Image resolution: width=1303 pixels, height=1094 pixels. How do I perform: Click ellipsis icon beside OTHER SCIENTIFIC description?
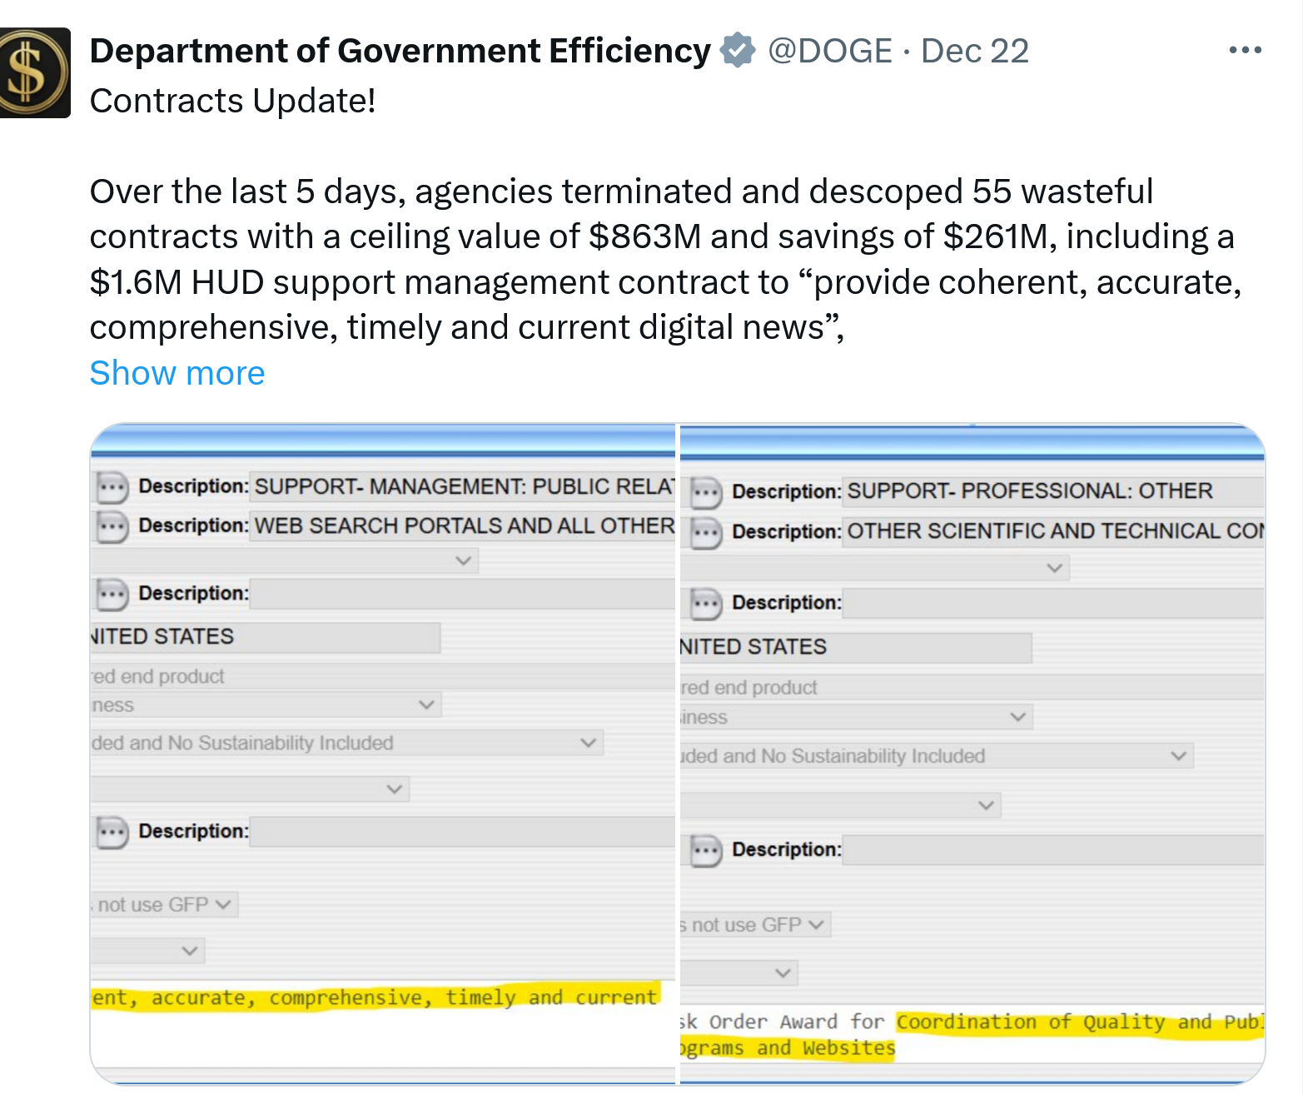(705, 532)
